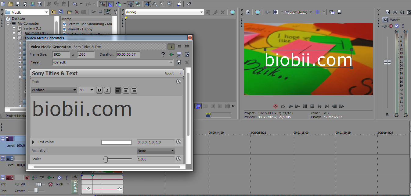Mute the Master bus

click(x=397, y=26)
